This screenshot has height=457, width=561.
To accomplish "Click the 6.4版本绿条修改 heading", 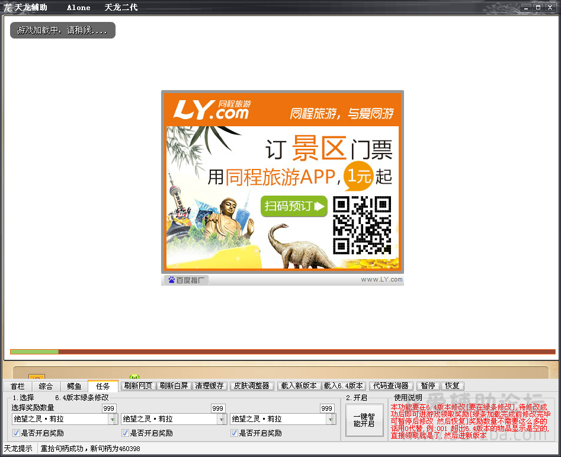I will click(x=82, y=398).
